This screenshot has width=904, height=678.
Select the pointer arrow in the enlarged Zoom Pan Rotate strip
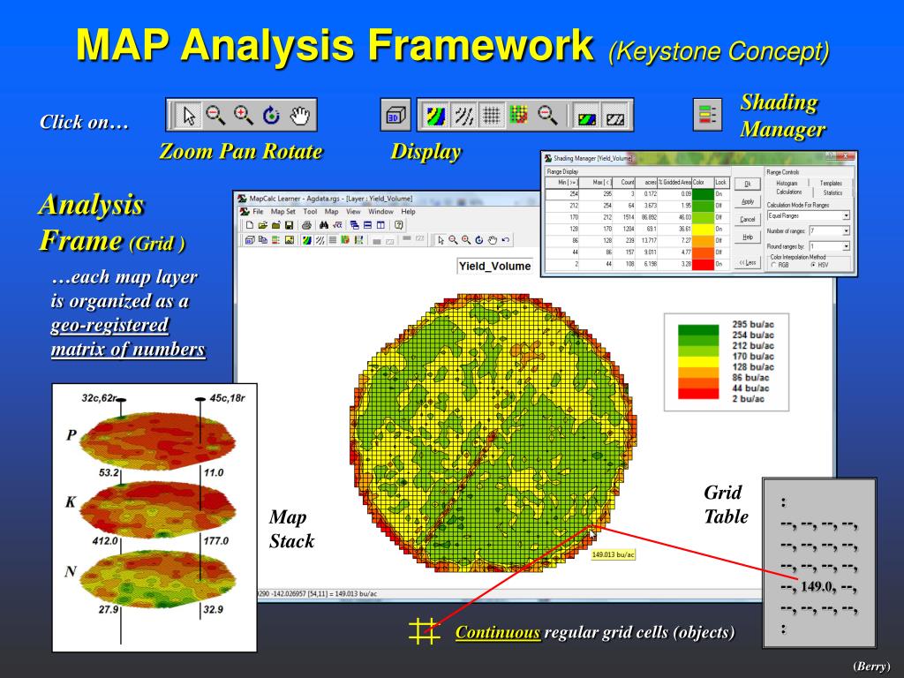pos(188,116)
